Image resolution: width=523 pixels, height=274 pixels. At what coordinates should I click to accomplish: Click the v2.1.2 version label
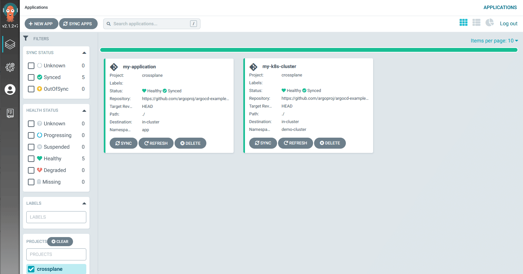10,26
